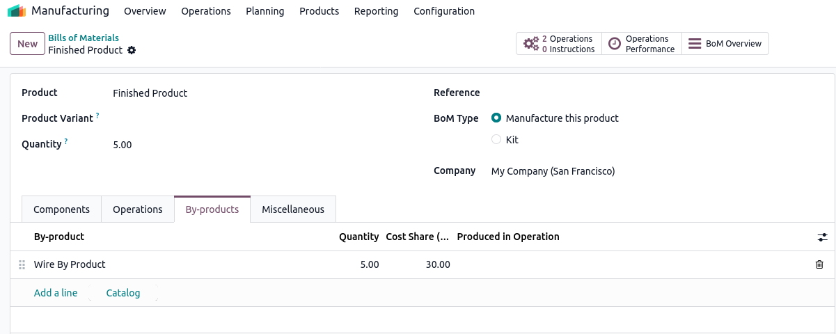The height and width of the screenshot is (334, 836).
Task: Edit the BoM Quantity field value 5.00
Action: coord(123,145)
